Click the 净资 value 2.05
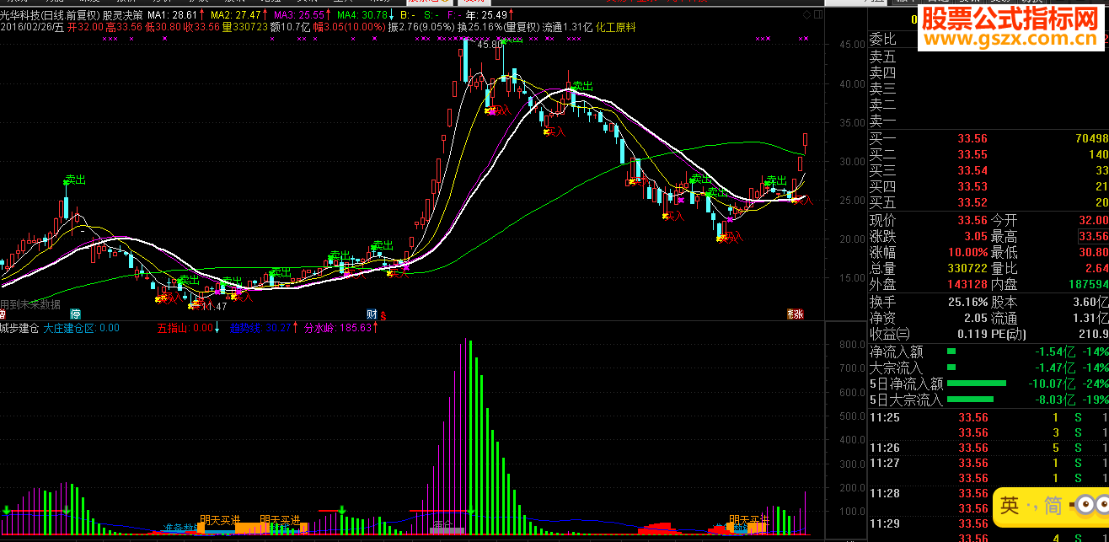The width and height of the screenshot is (1109, 542). pos(975,318)
